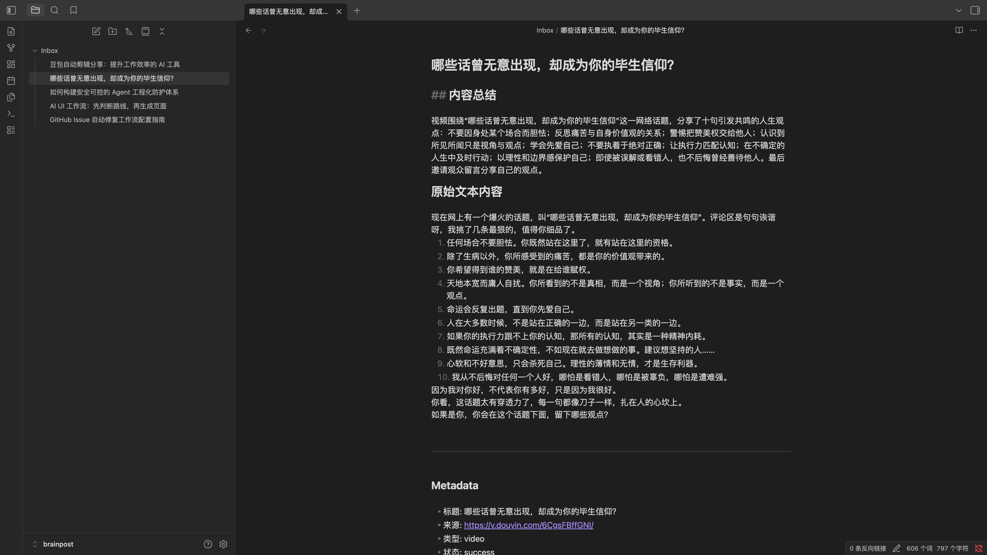Click the note title in breadcrumb
Viewport: 987px width, 555px height.
pos(623,30)
